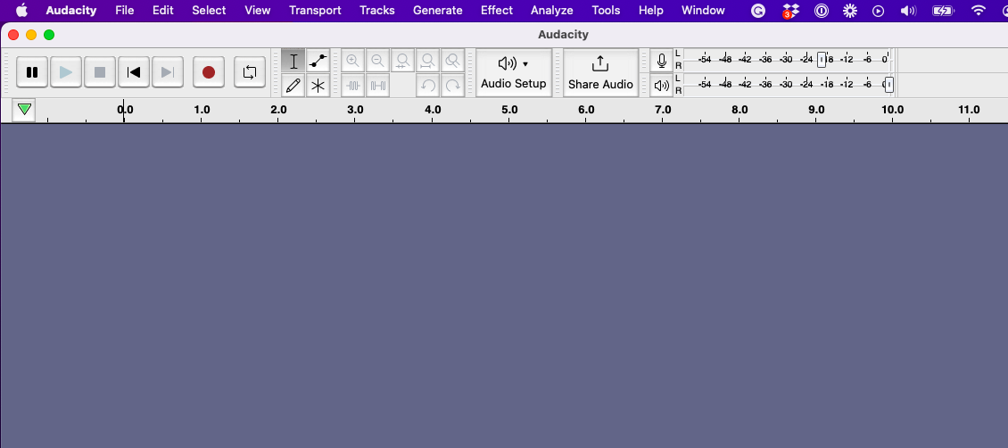Open the Effect menu
This screenshot has height=448, width=1008.
pos(497,11)
